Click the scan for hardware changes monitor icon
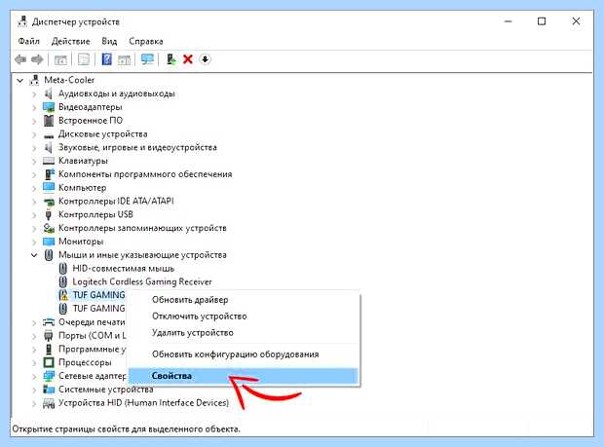Screen dimensions: 604x447 (147, 59)
